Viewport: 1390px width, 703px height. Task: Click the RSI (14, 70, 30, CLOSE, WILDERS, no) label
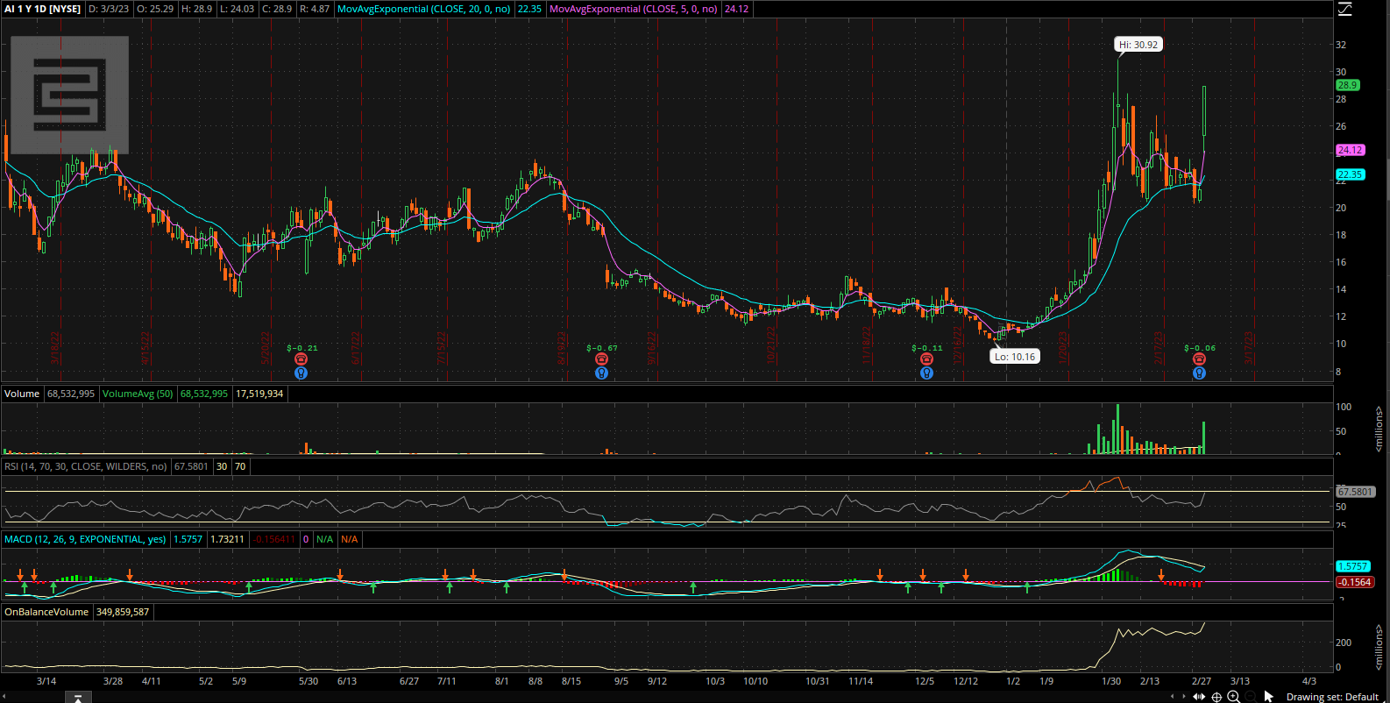click(x=85, y=466)
